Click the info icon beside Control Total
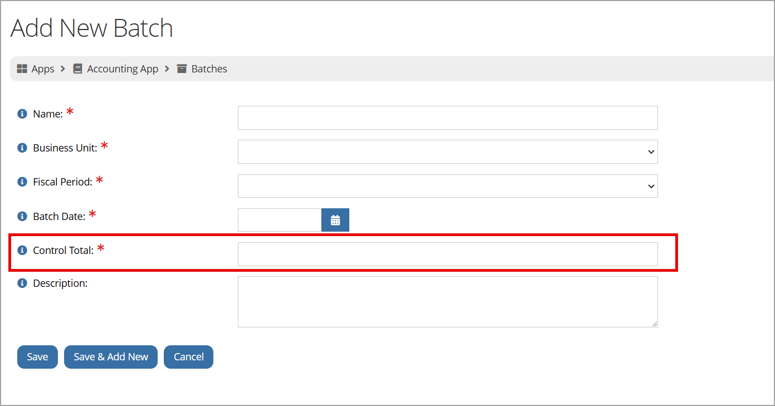The height and width of the screenshot is (406, 775). click(x=22, y=250)
